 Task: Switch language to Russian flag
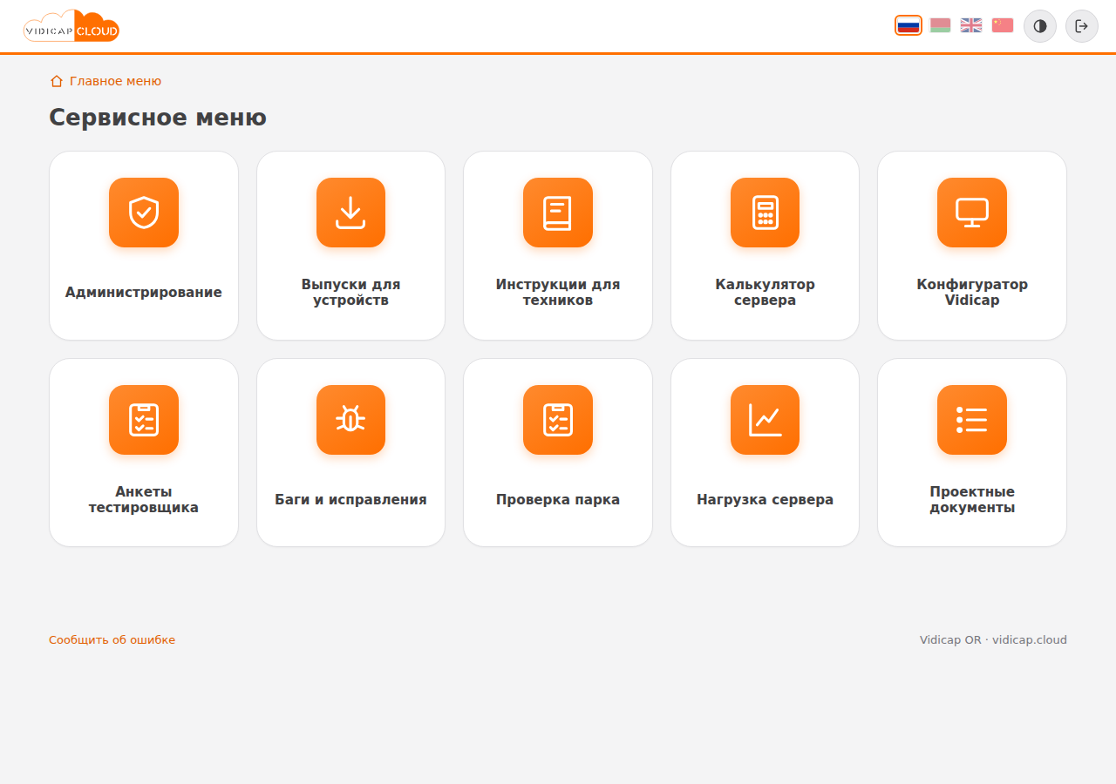[908, 25]
